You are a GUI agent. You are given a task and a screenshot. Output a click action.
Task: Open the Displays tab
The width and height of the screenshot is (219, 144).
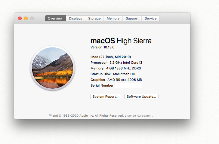pyautogui.click(x=76, y=18)
